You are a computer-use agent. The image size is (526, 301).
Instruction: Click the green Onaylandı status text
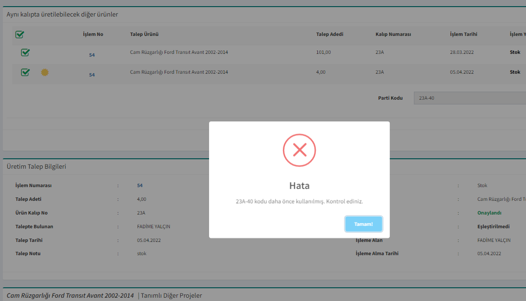point(489,213)
